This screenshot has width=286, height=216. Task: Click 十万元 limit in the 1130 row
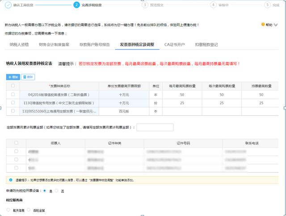pos(124,103)
